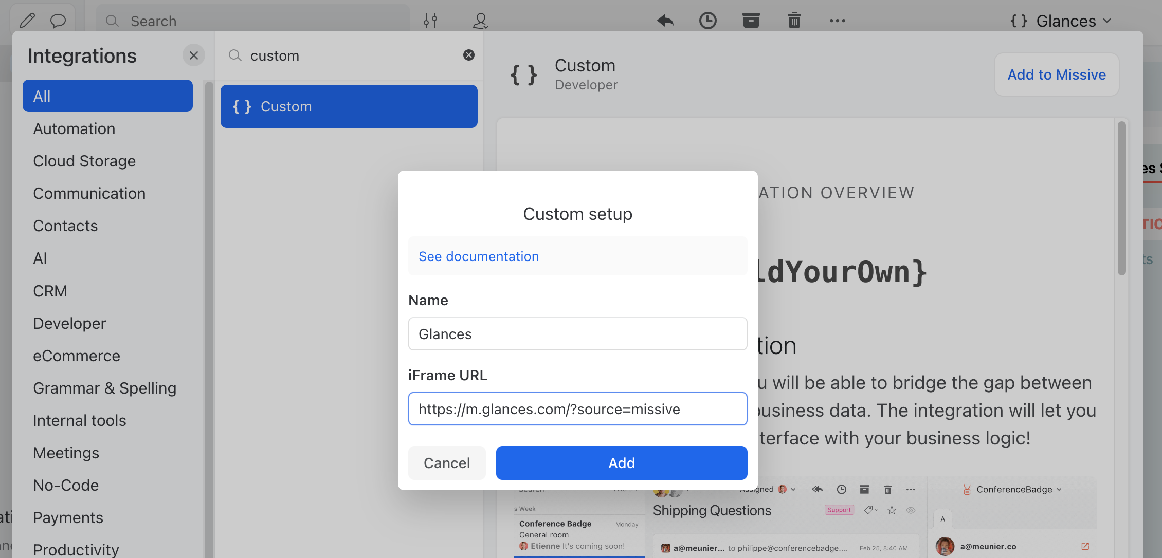Click the category list scrollbar

(209, 319)
